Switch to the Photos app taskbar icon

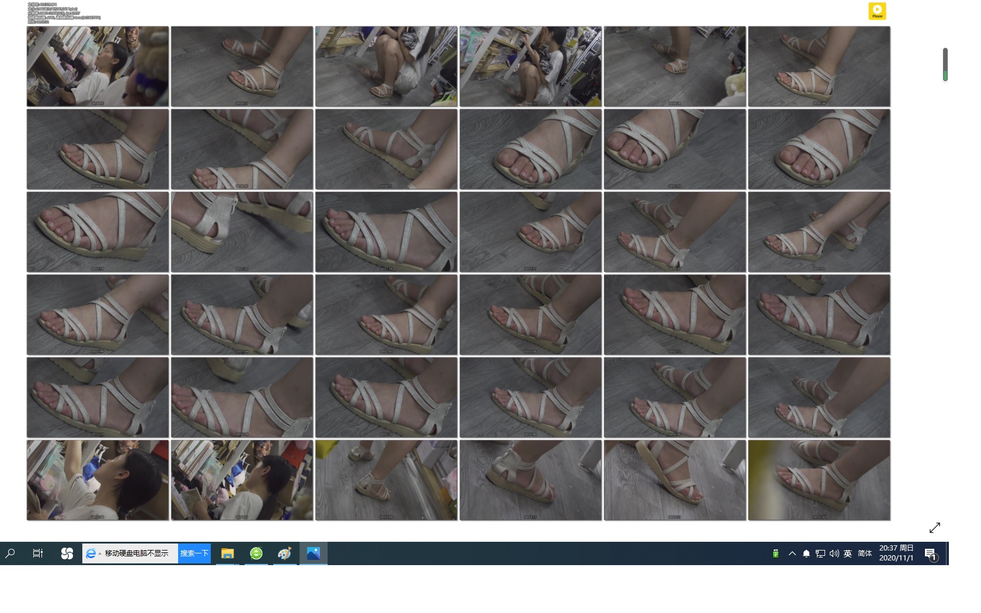tap(314, 553)
